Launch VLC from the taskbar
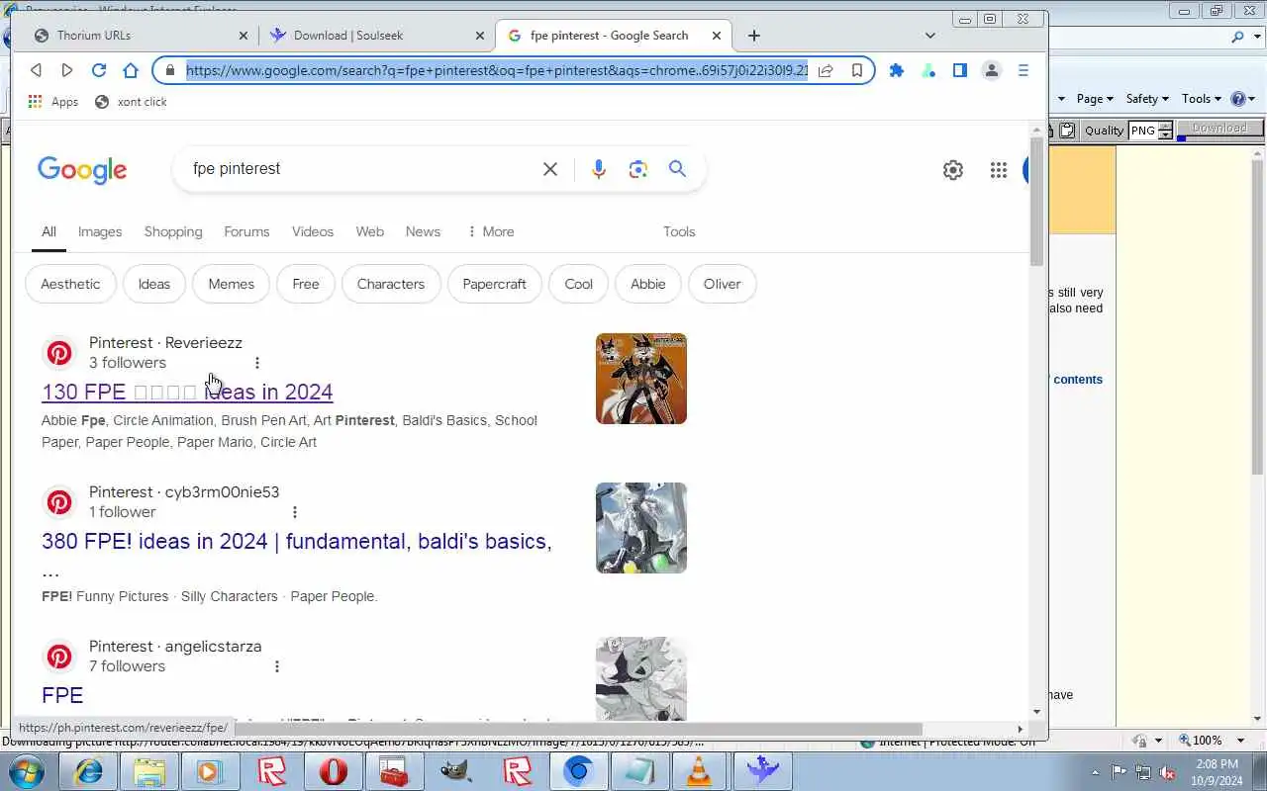The height and width of the screenshot is (791, 1267). [x=701, y=771]
